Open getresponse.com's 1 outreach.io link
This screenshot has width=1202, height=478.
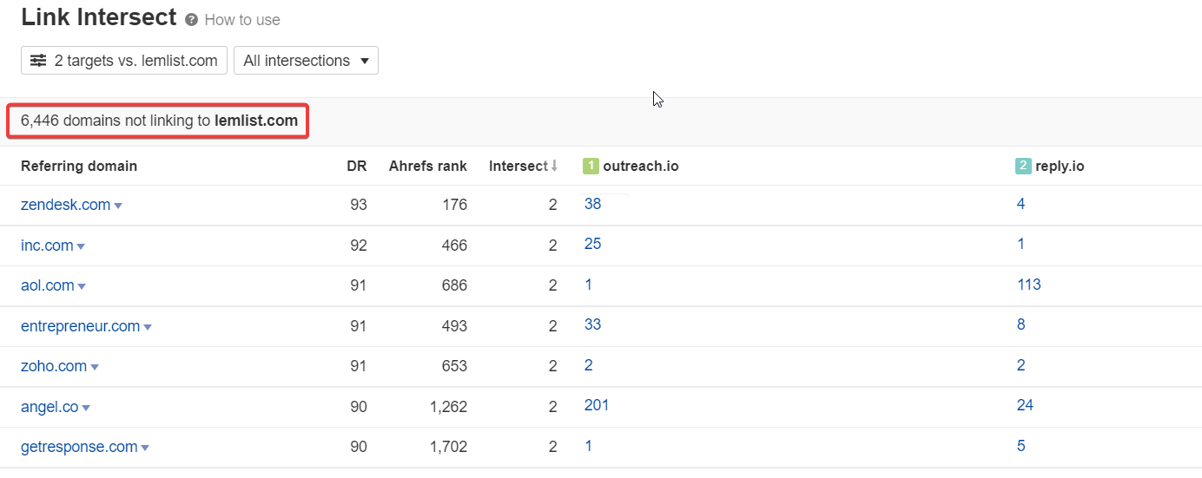[x=589, y=446]
